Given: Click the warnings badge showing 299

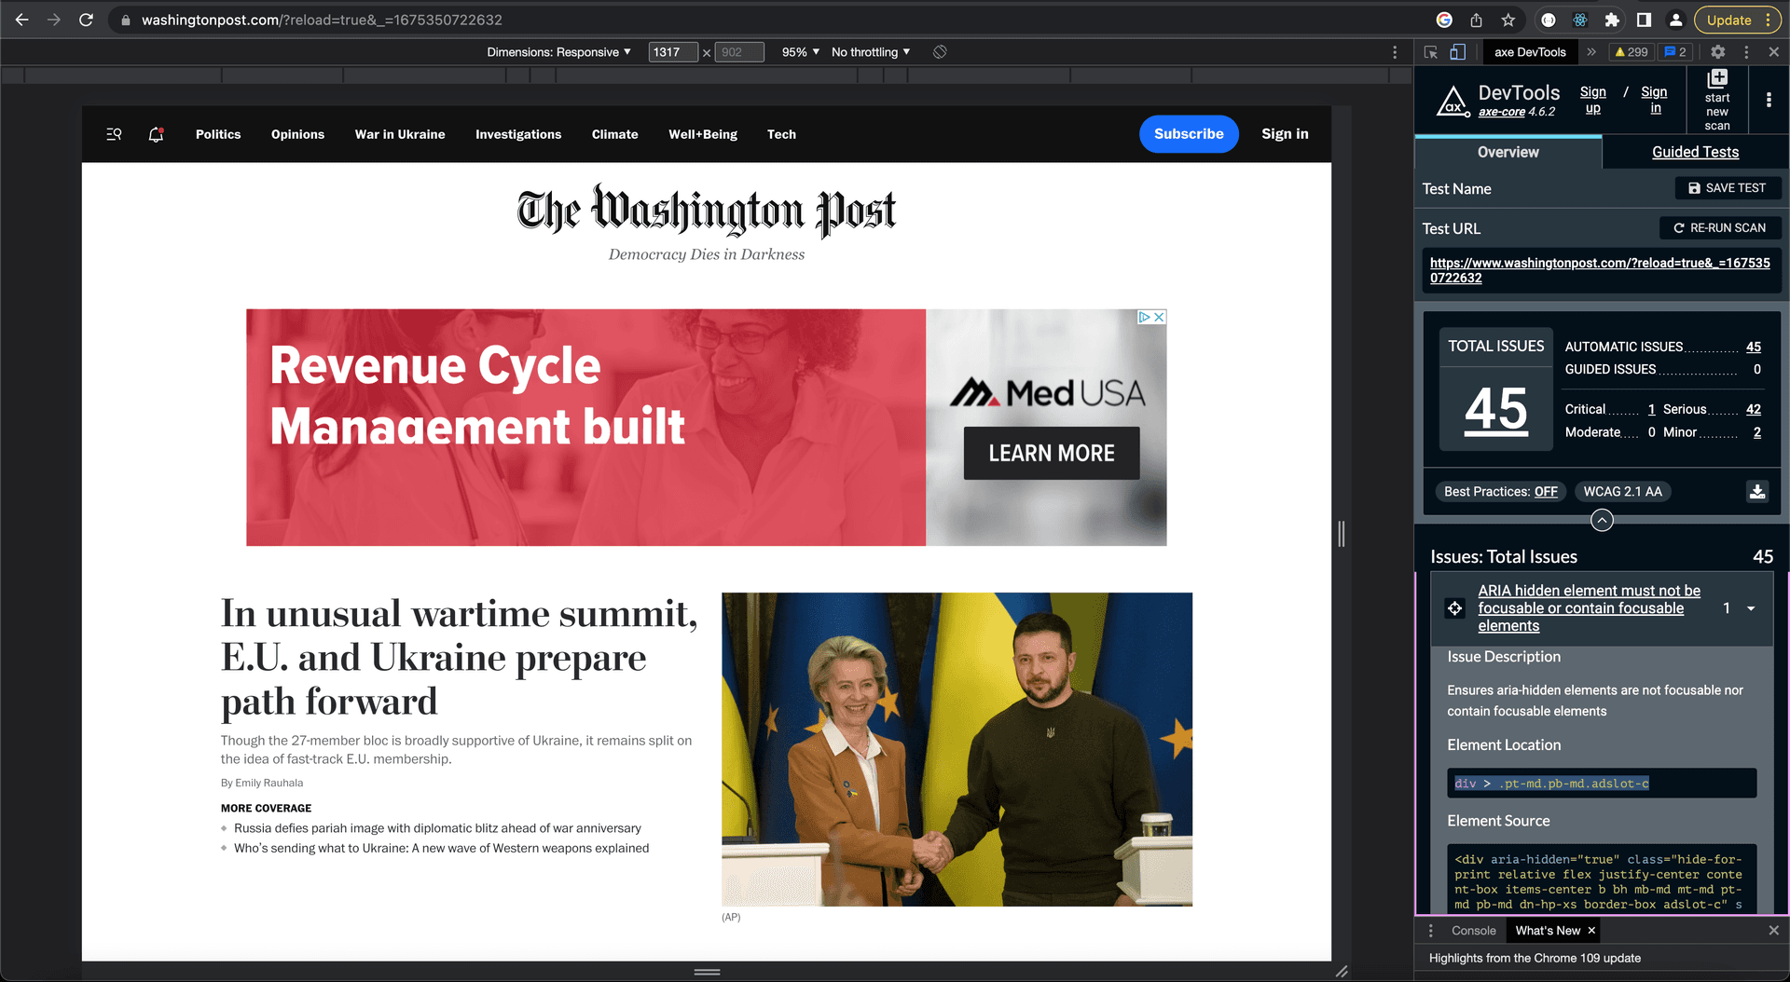Looking at the screenshot, I should pos(1631,52).
